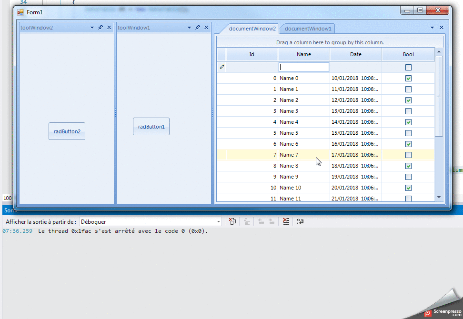This screenshot has width=463, height=319.
Task: Click the radButton2 button
Action: (67, 131)
